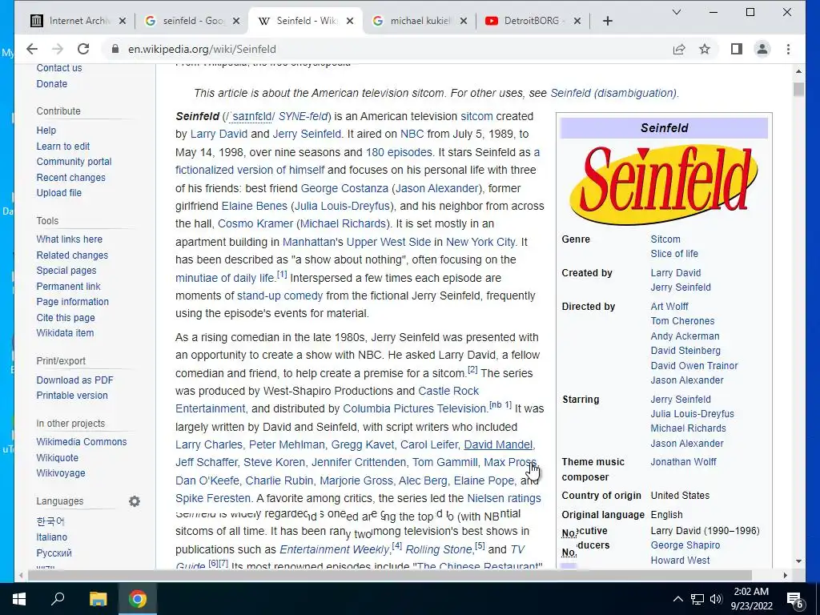The width and height of the screenshot is (820, 615).
Task: Open Jonathan Wolff in the infobox
Action: point(683,462)
